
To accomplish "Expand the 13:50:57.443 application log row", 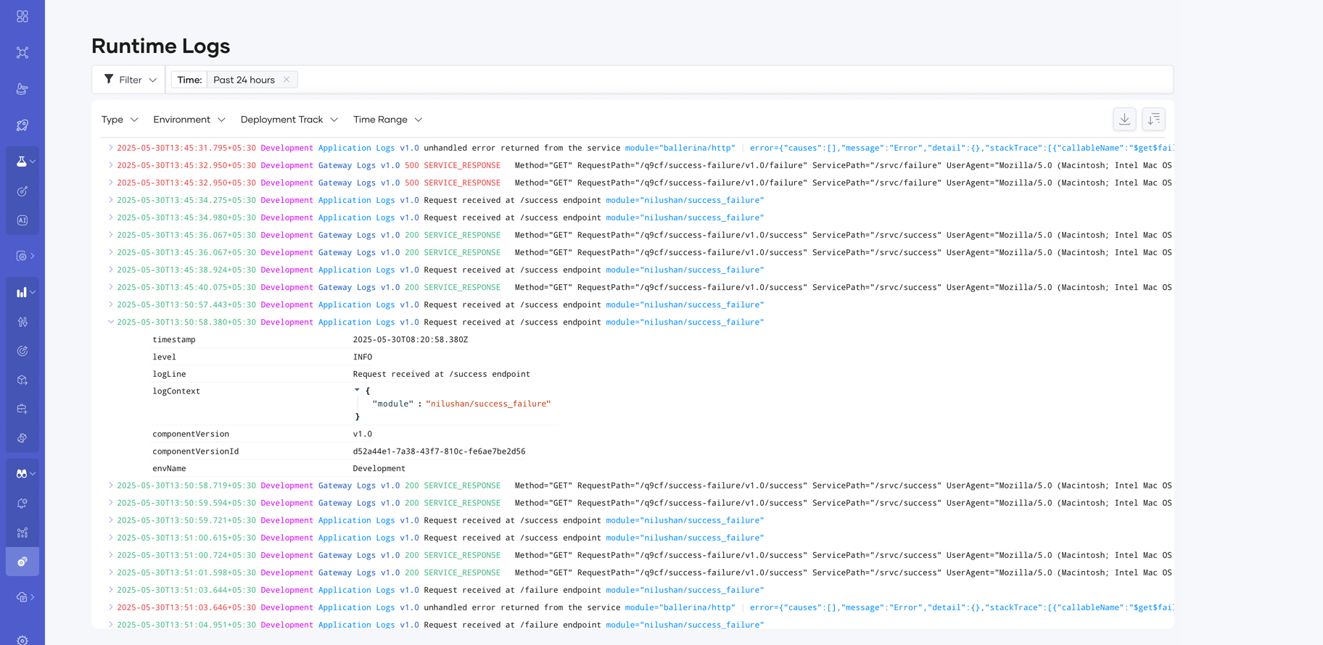I will [x=111, y=304].
